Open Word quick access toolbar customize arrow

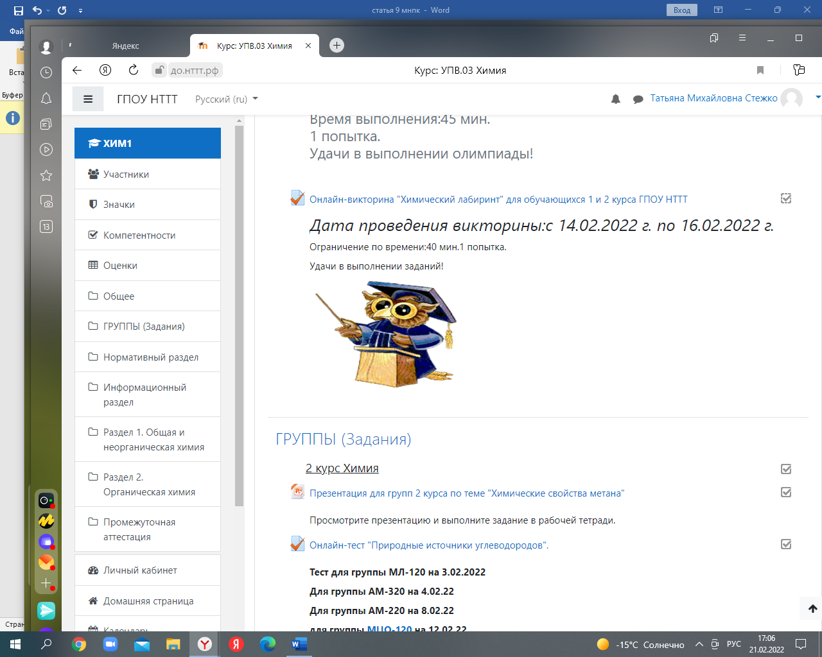(x=80, y=10)
